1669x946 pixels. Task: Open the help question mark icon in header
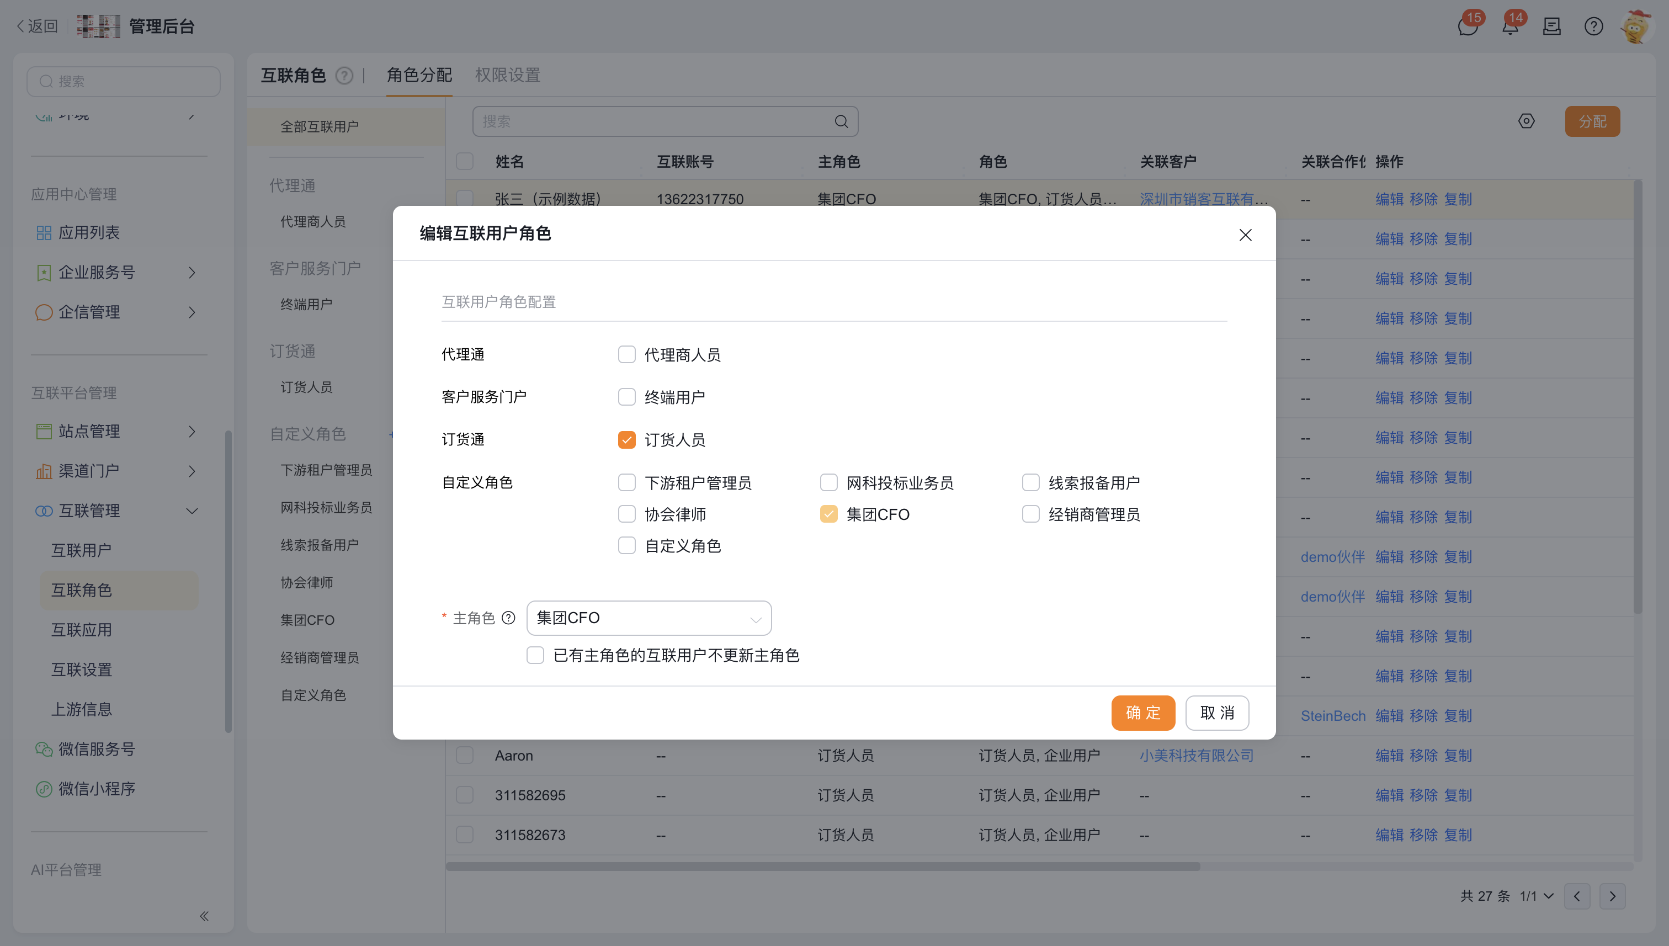(x=1593, y=26)
